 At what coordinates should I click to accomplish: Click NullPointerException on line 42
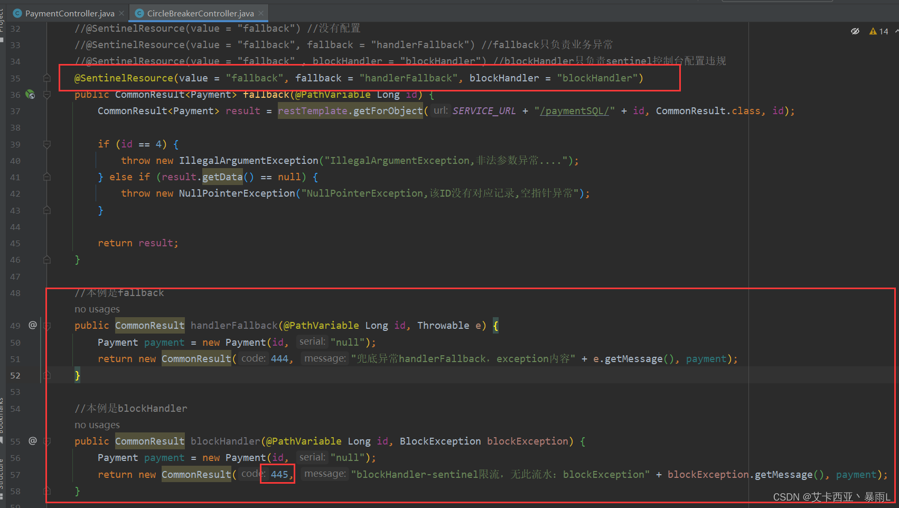pyautogui.click(x=237, y=193)
